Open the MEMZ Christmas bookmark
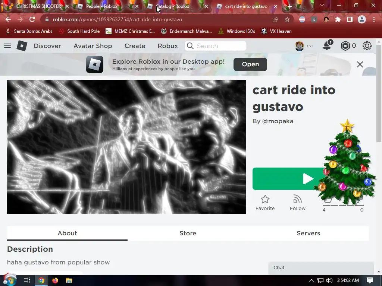 [130, 31]
